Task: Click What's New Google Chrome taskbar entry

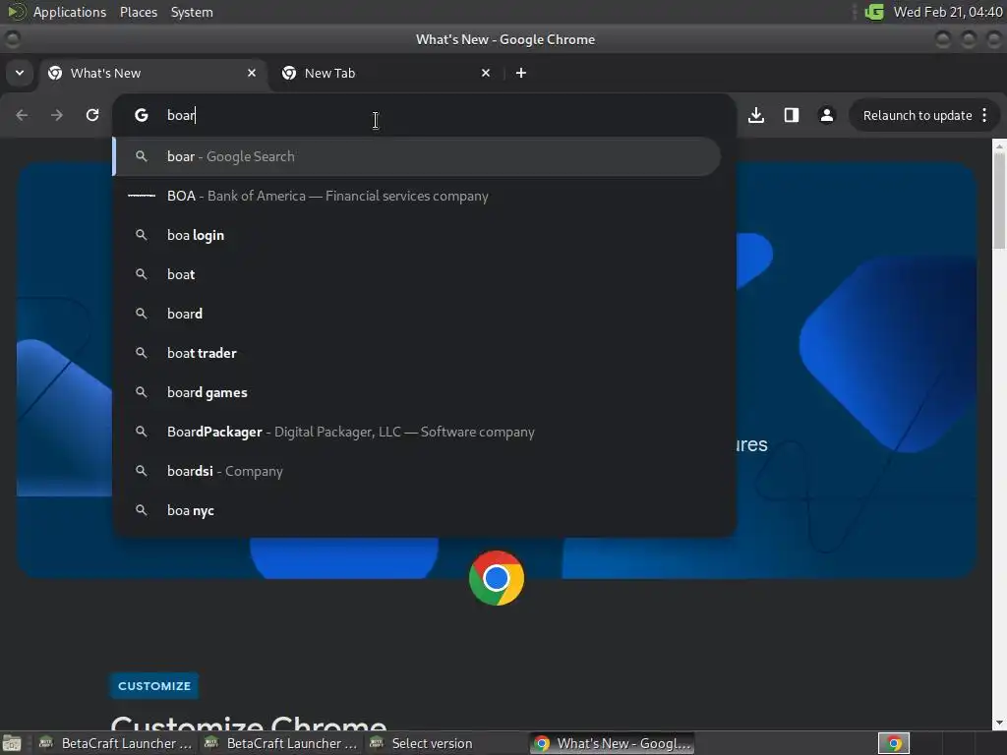Action: point(613,743)
